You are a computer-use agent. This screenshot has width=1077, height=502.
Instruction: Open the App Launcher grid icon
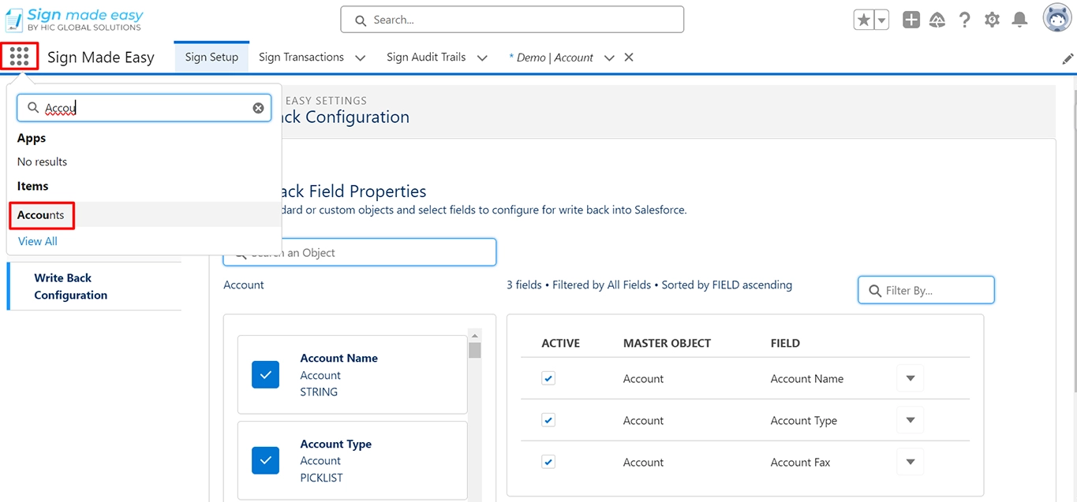pyautogui.click(x=20, y=57)
